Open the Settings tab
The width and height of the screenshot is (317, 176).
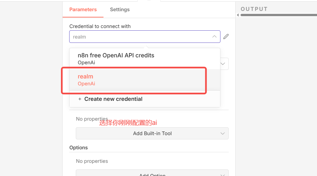120,10
